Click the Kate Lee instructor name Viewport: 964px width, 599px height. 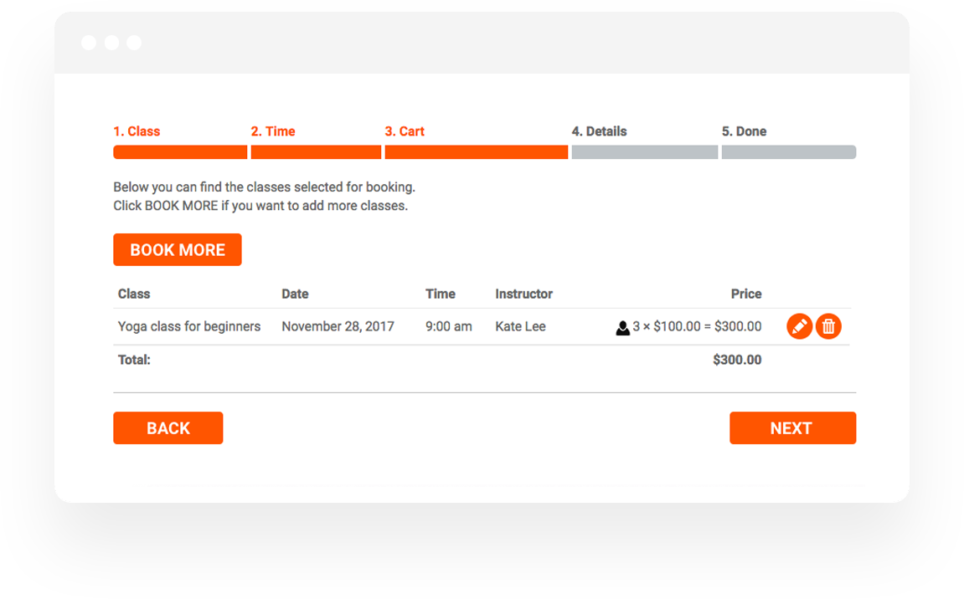click(x=521, y=326)
